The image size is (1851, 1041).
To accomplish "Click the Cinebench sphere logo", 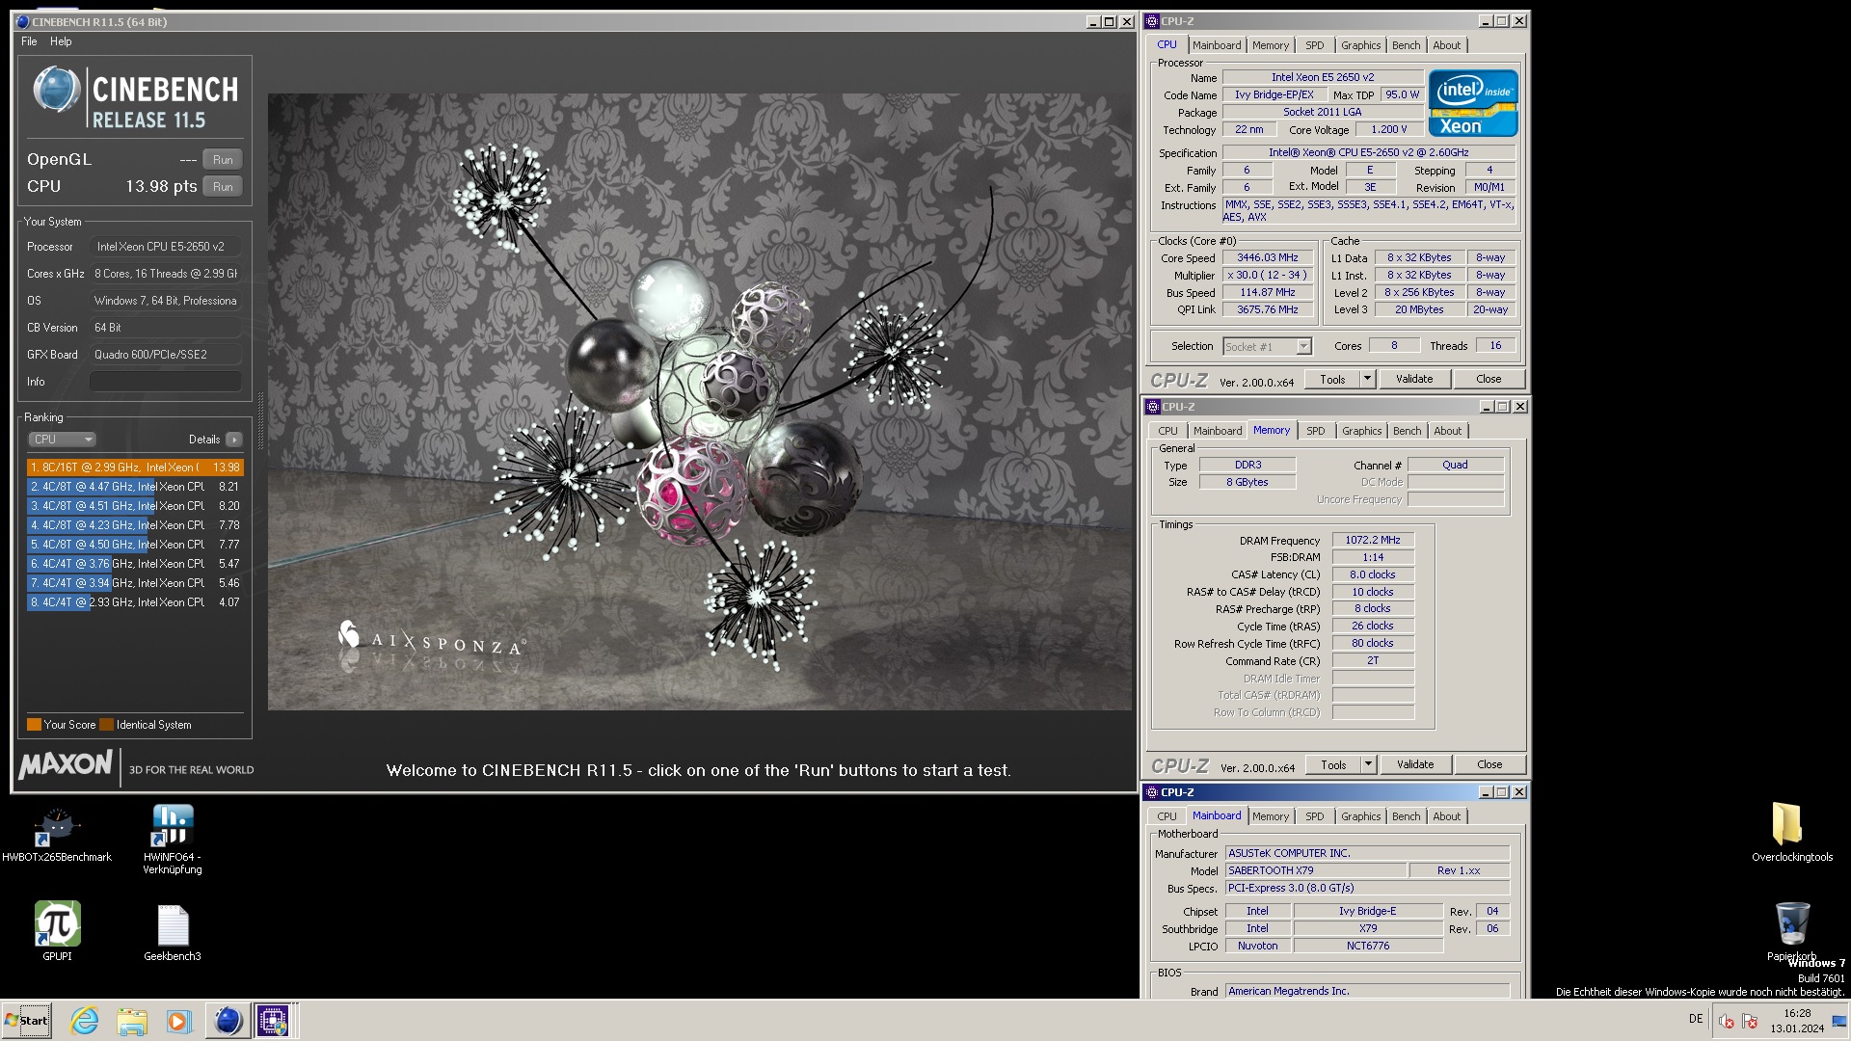I will click(56, 90).
